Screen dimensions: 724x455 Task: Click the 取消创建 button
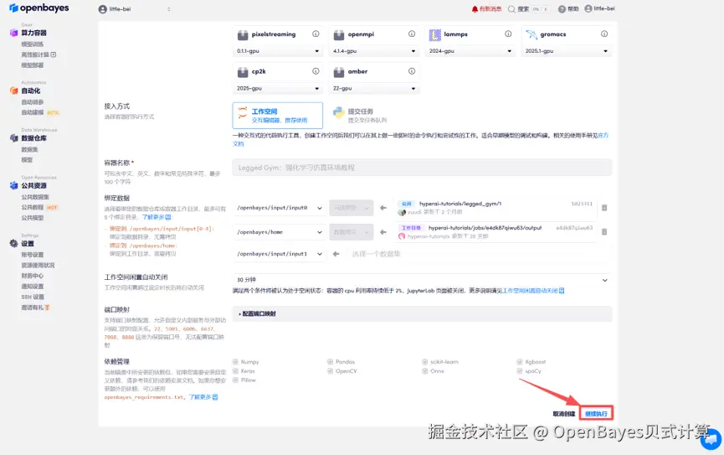tap(564, 413)
